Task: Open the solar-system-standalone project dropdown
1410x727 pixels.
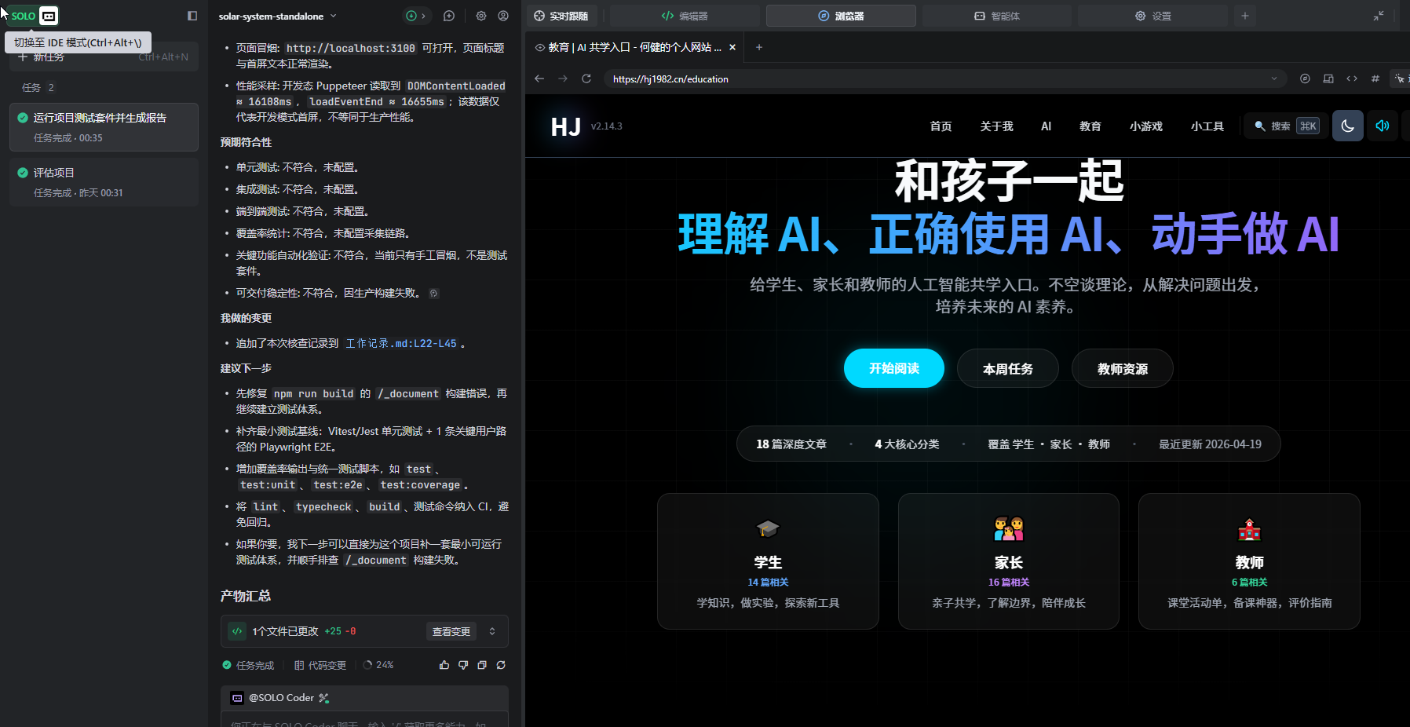Action: coord(278,16)
